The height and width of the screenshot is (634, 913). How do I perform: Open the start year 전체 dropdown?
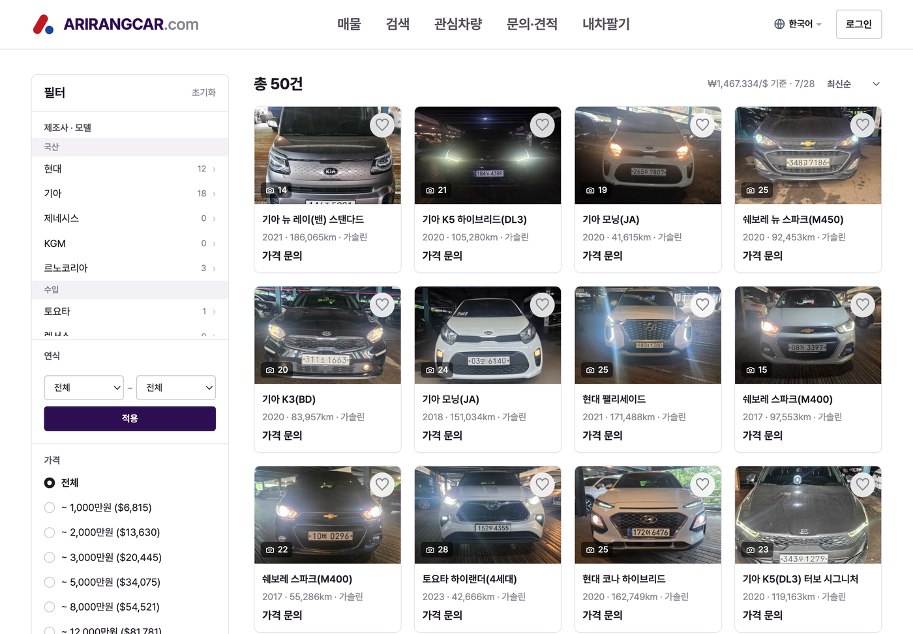click(84, 388)
